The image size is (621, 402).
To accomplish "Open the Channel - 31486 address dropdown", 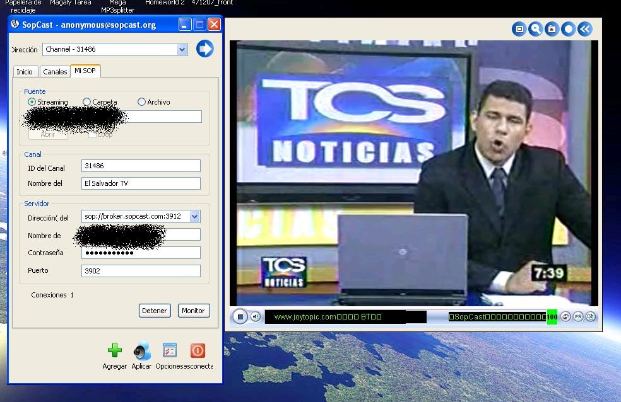I will pos(182,49).
